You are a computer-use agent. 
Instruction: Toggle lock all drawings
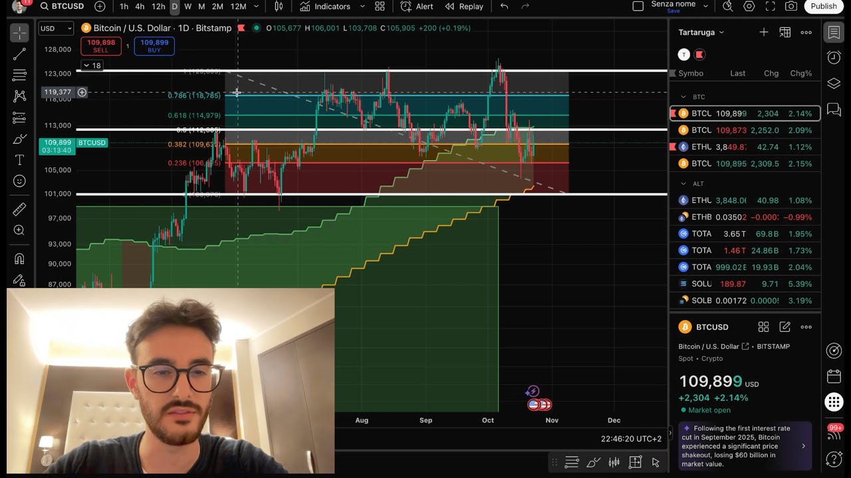[19, 280]
